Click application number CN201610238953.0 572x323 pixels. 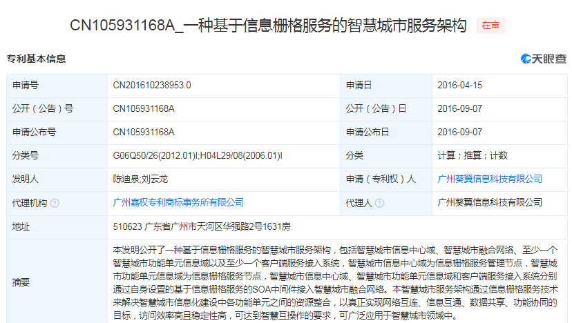coord(152,85)
